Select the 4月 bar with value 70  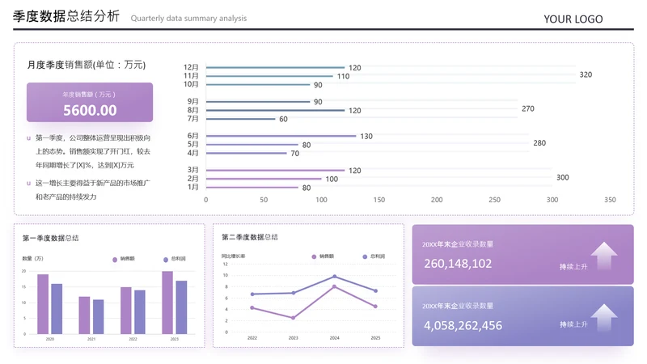(247, 153)
